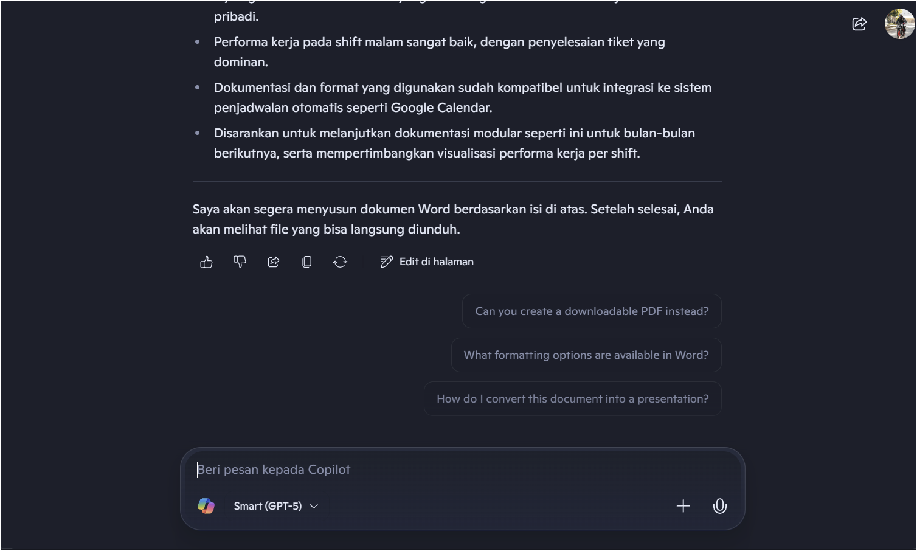This screenshot has height=551, width=917.
Task: Click the bullet mentioning Google Calendar
Action: click(x=462, y=97)
